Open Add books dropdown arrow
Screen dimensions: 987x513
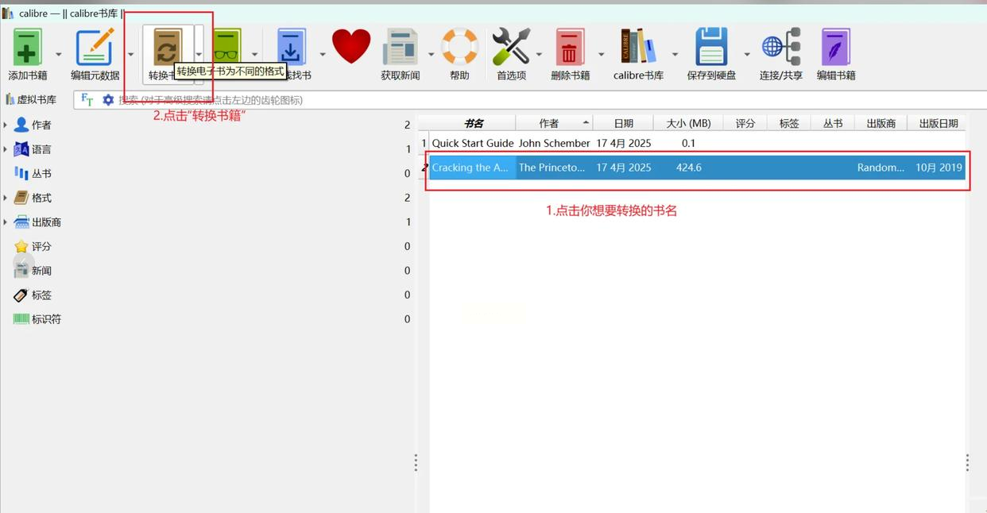58,55
